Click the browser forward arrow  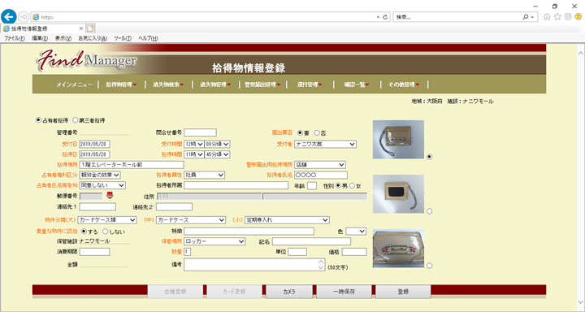pyautogui.click(x=24, y=17)
